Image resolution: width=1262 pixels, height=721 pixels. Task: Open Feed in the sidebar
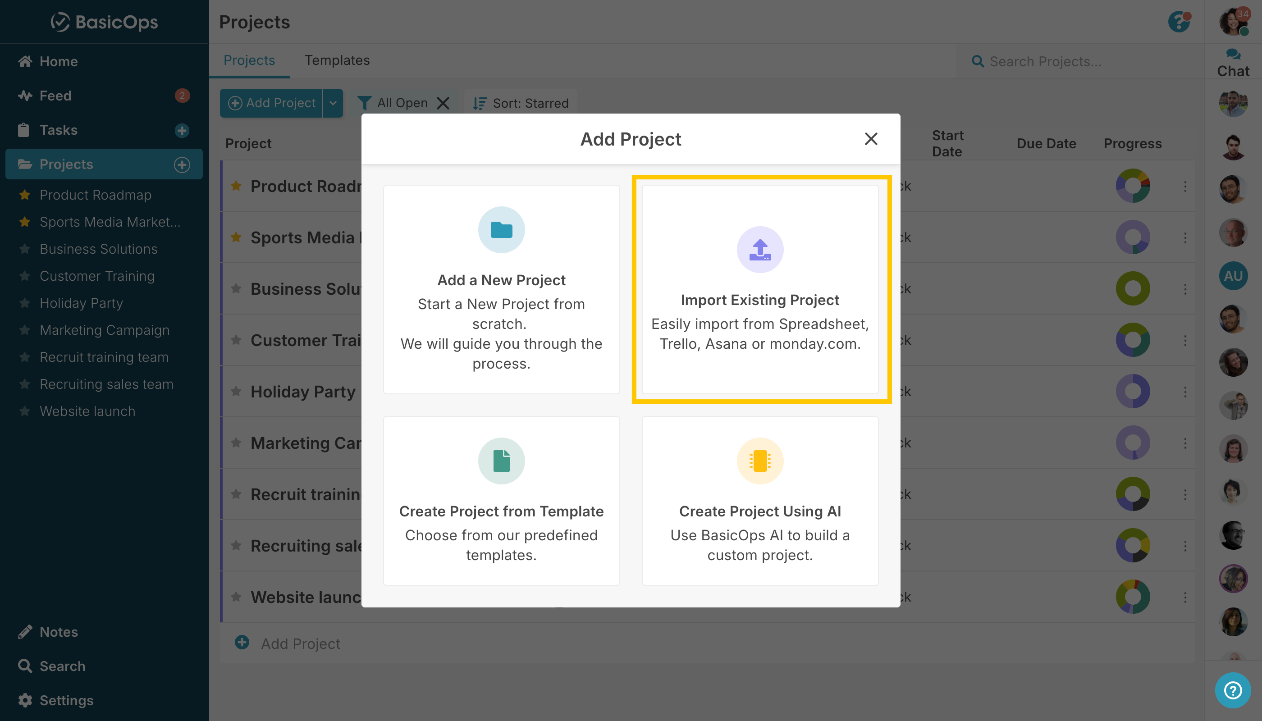pyautogui.click(x=55, y=96)
